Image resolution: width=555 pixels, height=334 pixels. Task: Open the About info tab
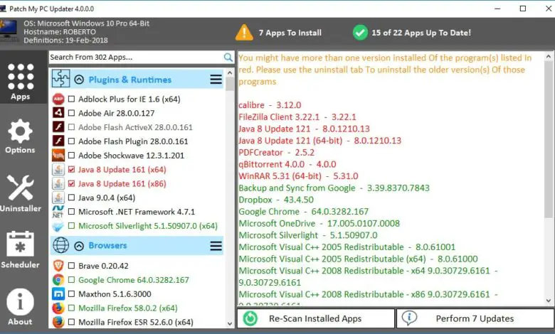click(x=20, y=307)
